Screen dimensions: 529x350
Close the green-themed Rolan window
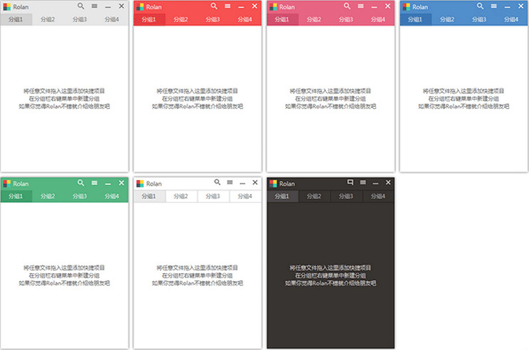(122, 183)
